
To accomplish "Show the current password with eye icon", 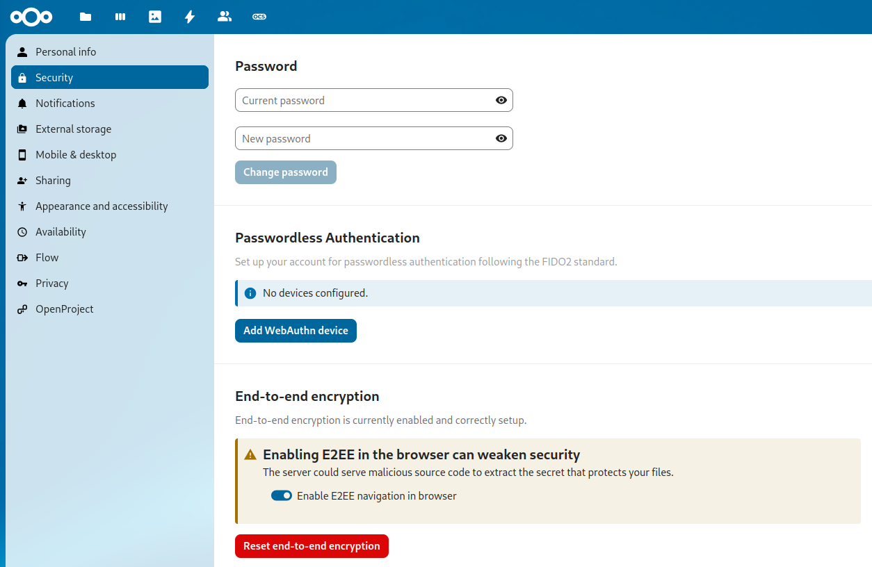I will [501, 100].
